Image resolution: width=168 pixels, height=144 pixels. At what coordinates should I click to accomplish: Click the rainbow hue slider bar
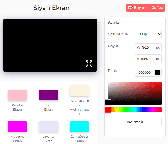[x=135, y=110]
